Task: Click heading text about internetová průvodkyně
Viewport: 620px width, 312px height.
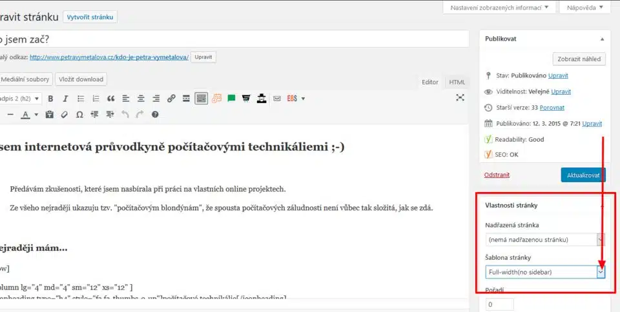Action: pyautogui.click(x=172, y=147)
